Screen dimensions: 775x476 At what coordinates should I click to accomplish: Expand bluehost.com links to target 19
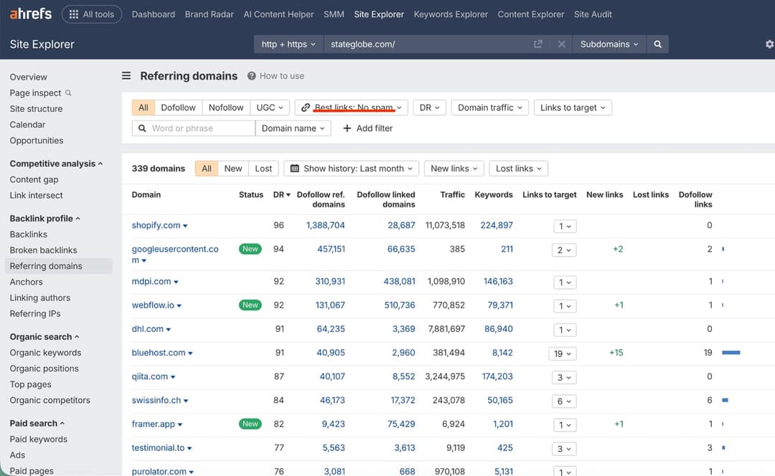[x=563, y=353]
